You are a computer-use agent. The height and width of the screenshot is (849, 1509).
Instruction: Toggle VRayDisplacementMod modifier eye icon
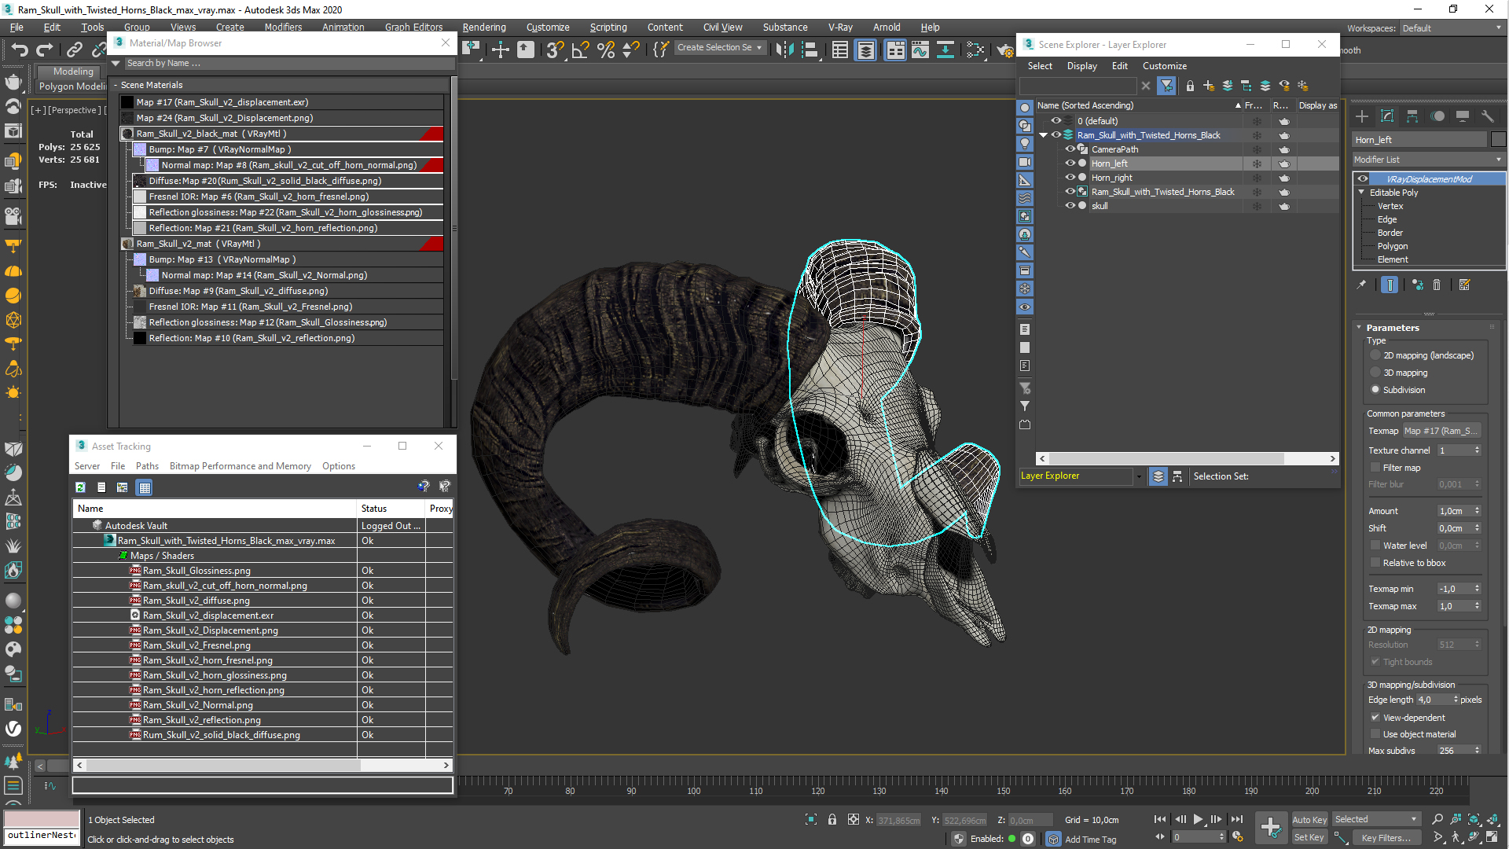click(x=1362, y=179)
